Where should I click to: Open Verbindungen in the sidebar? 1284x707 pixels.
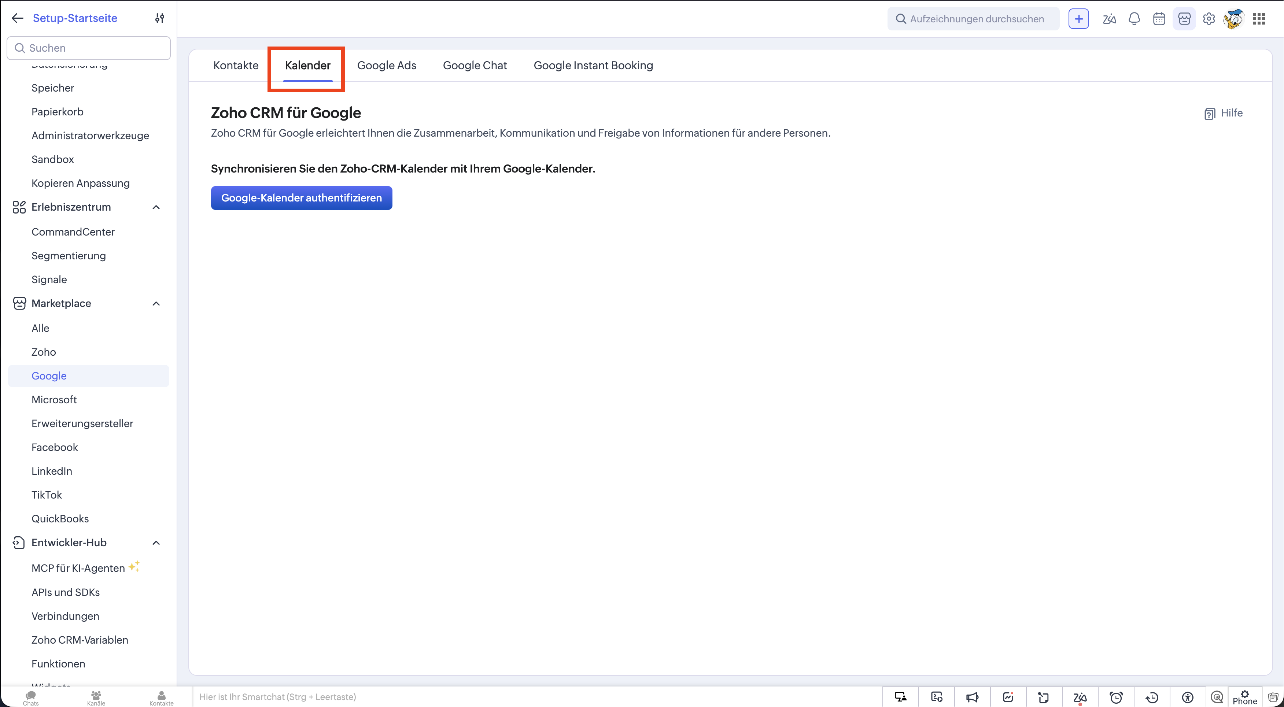[65, 617]
